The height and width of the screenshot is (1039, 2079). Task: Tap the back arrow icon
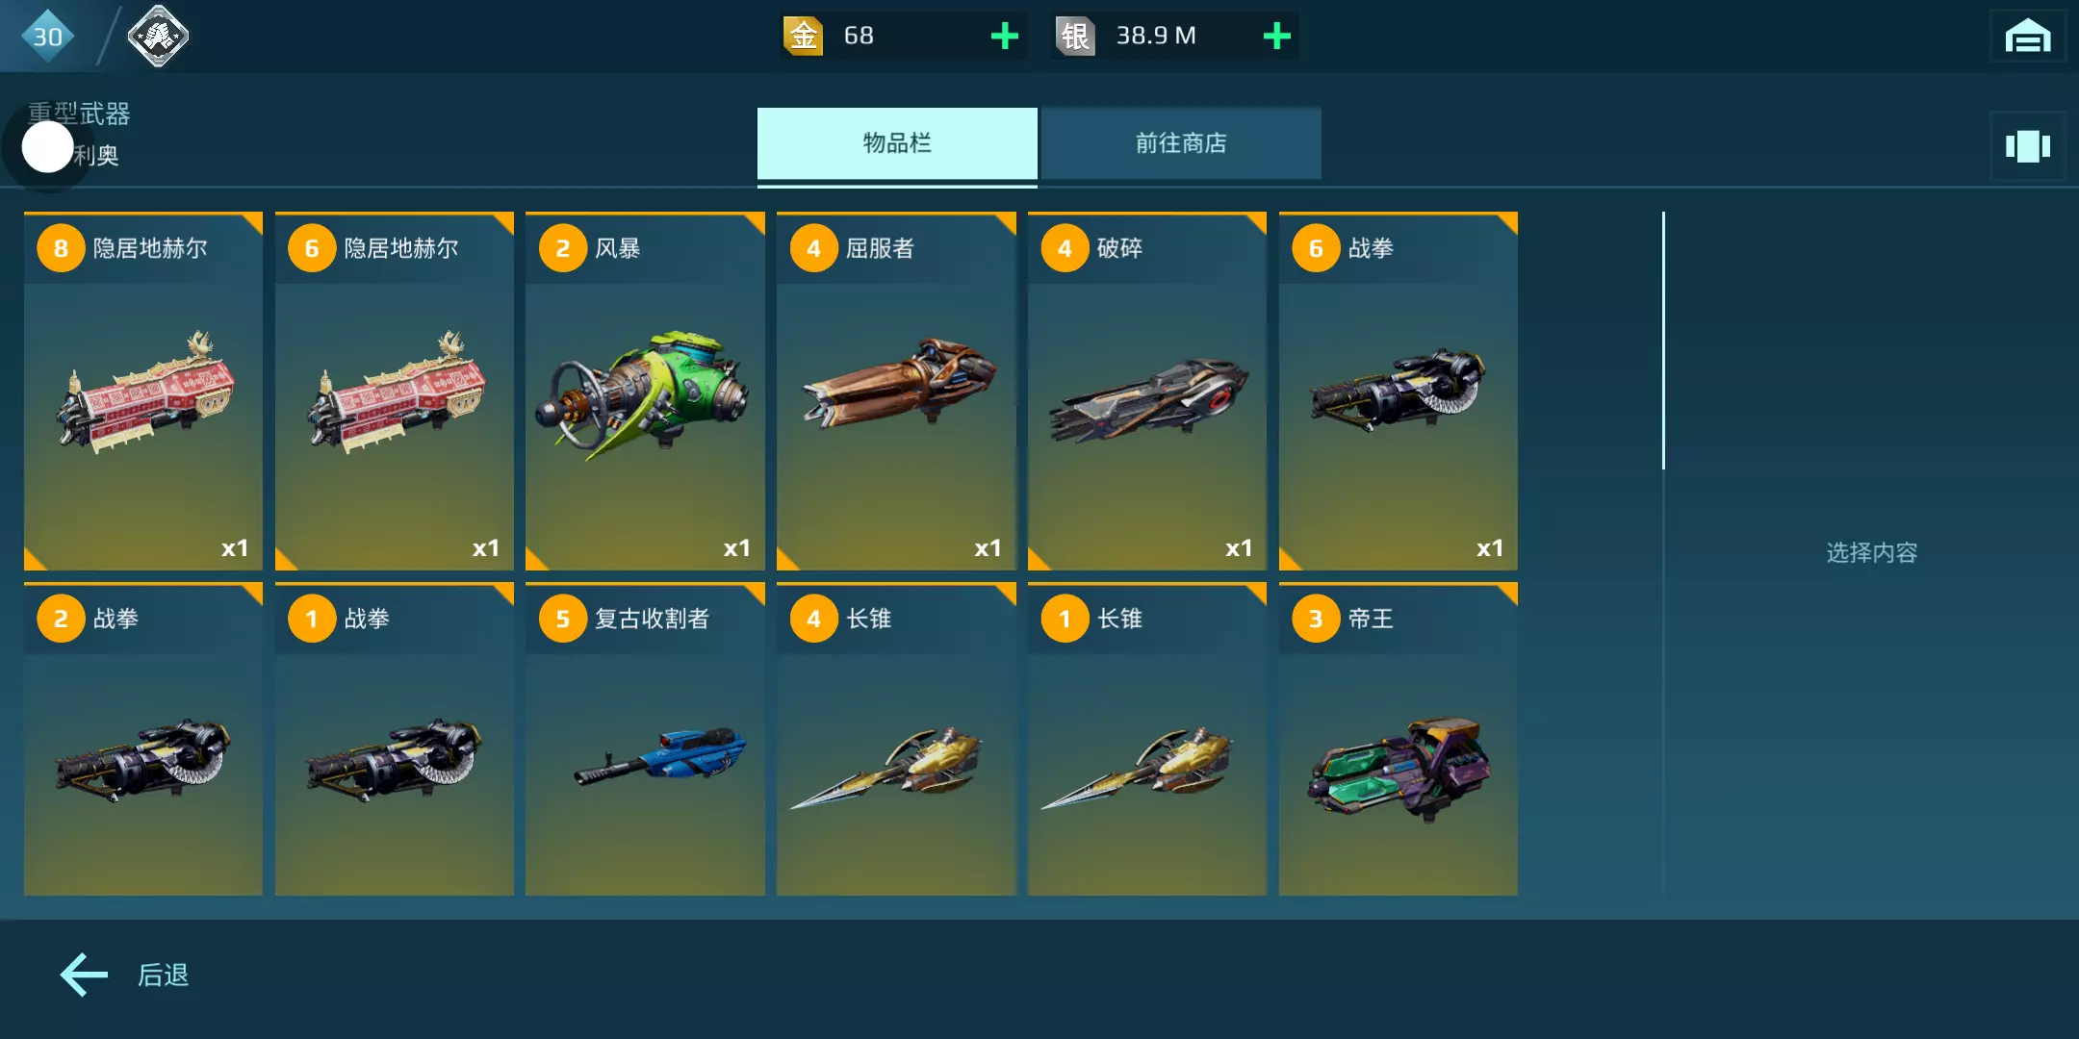[x=85, y=975]
